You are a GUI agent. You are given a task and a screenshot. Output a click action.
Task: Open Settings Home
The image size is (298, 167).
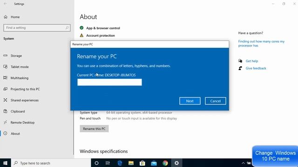pyautogui.click(x=15, y=17)
